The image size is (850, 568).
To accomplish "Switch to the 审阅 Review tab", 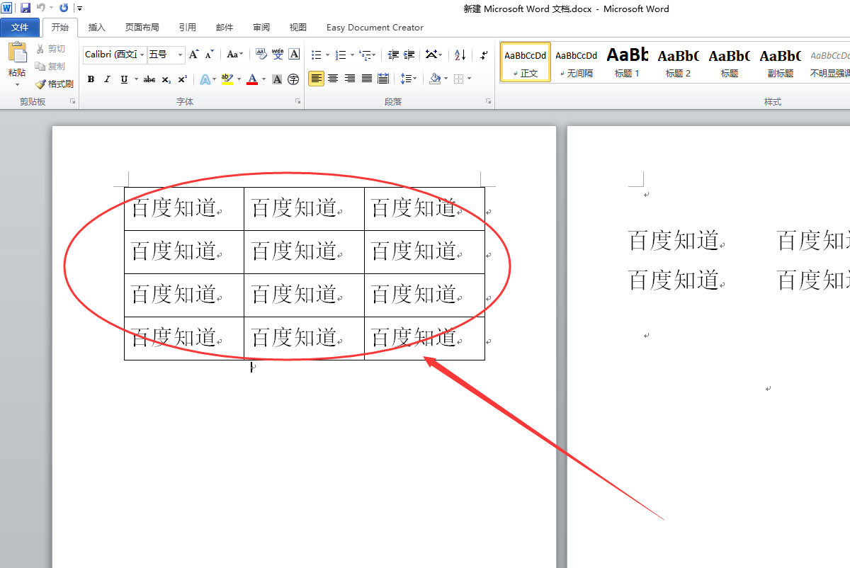I will [x=261, y=28].
